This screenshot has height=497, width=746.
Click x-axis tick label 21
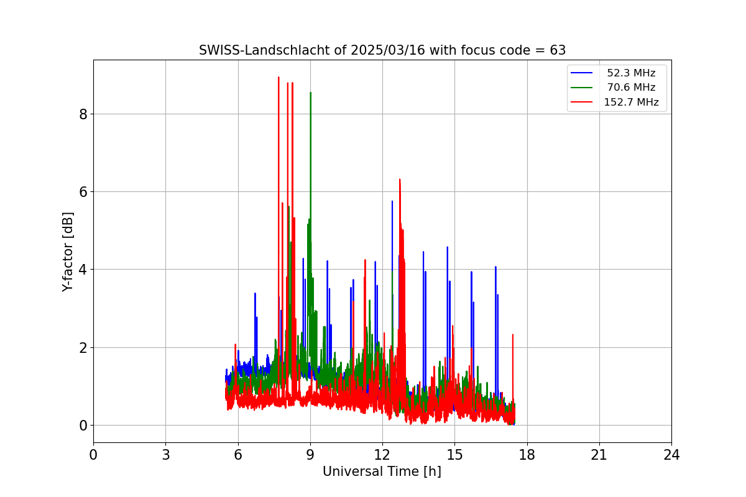coord(599,455)
